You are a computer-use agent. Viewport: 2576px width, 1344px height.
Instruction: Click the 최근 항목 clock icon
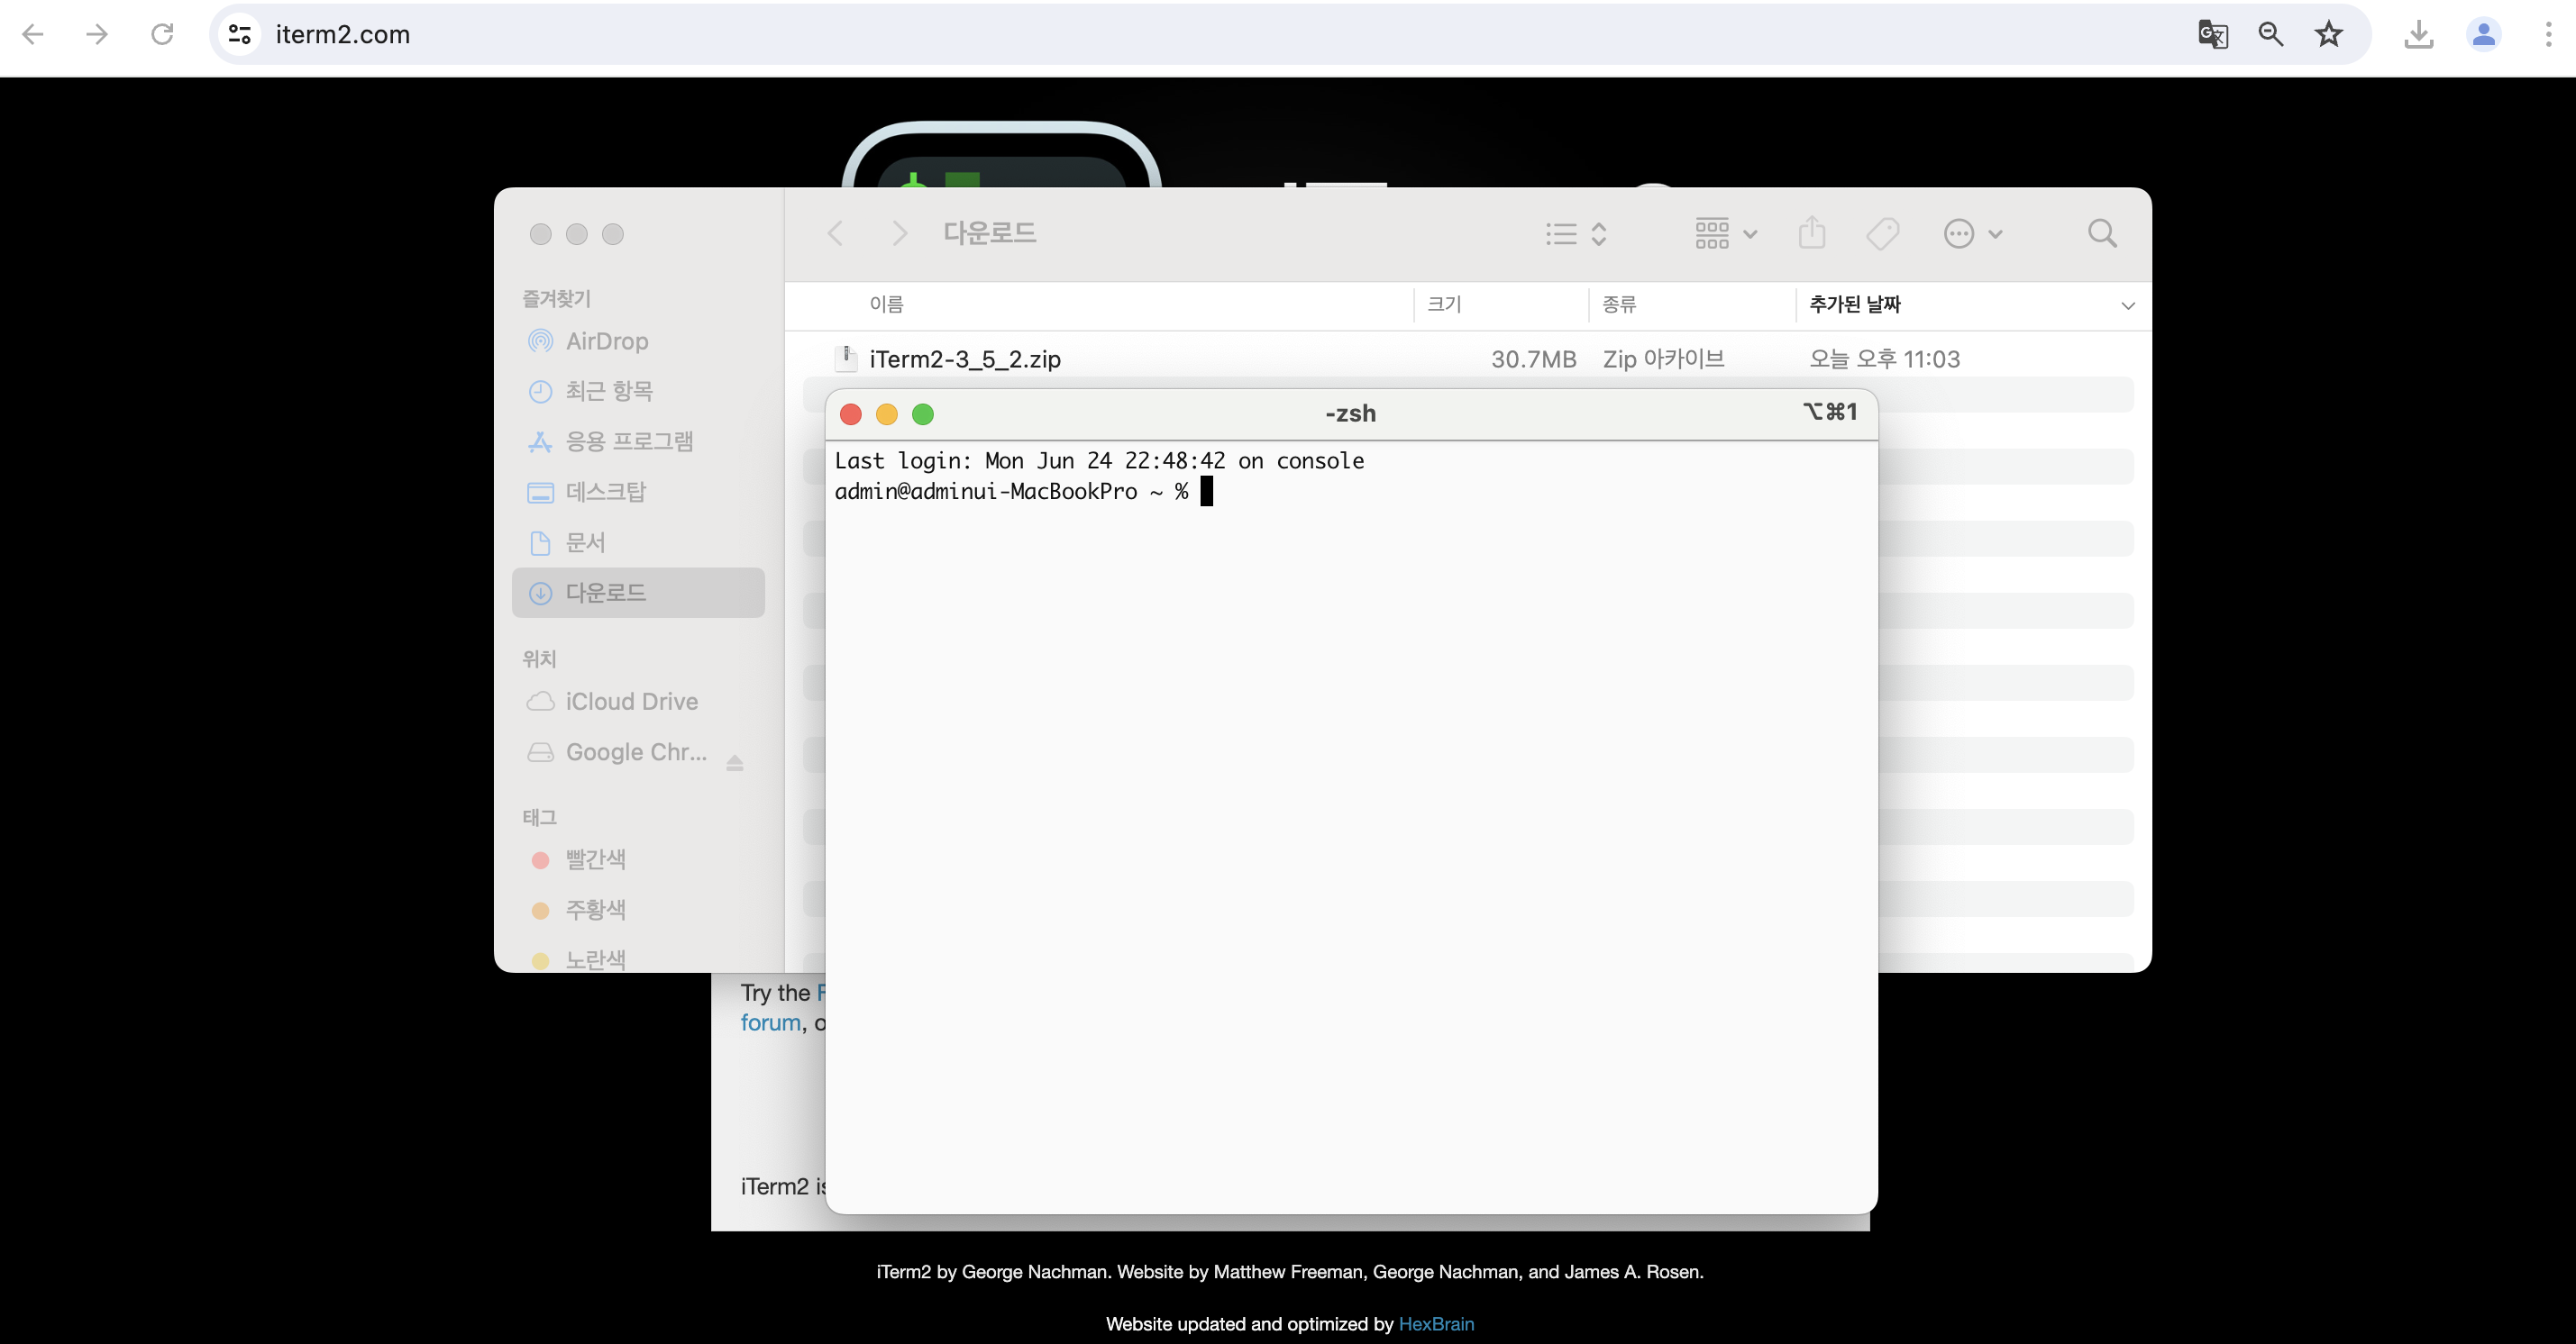[x=540, y=392]
